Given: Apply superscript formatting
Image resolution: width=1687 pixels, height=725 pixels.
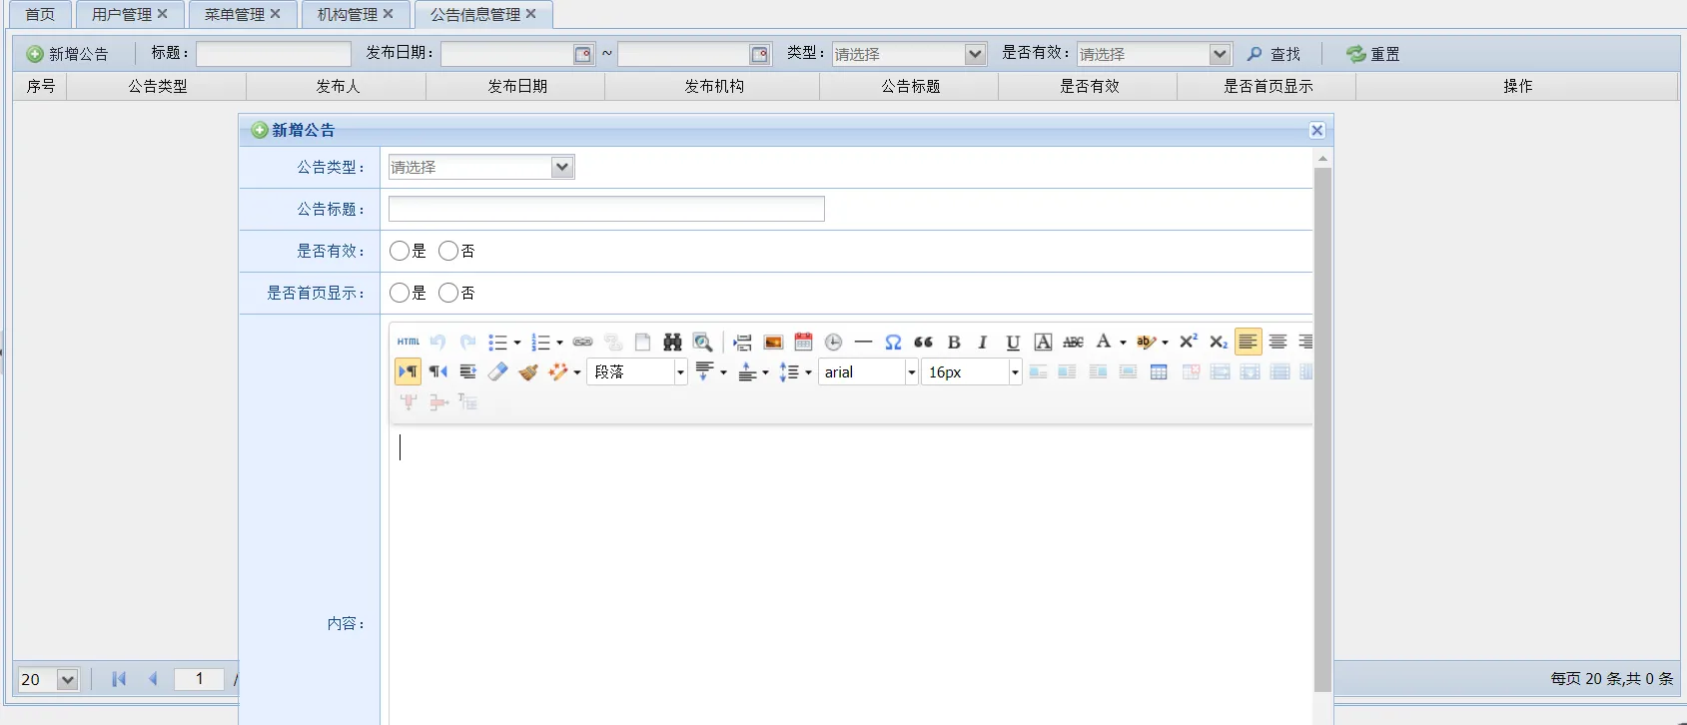Looking at the screenshot, I should [1188, 343].
